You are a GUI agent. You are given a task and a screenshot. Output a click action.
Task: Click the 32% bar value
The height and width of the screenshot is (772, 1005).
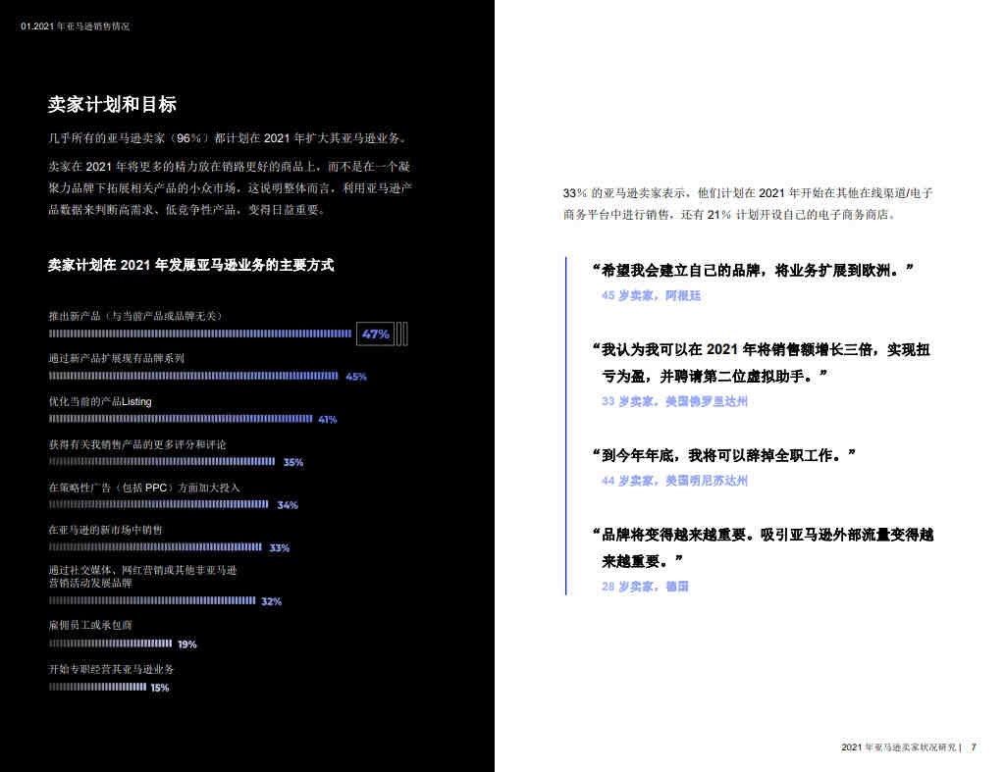click(x=272, y=601)
